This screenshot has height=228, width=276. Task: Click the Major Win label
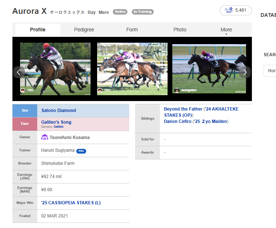[25, 203]
